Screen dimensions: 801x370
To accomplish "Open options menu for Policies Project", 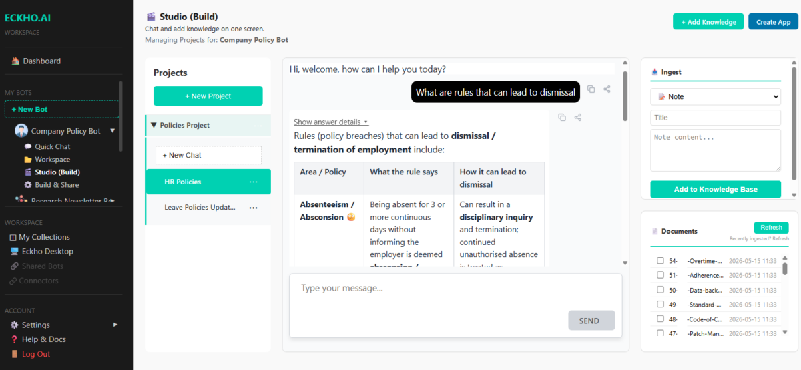I will (260, 126).
